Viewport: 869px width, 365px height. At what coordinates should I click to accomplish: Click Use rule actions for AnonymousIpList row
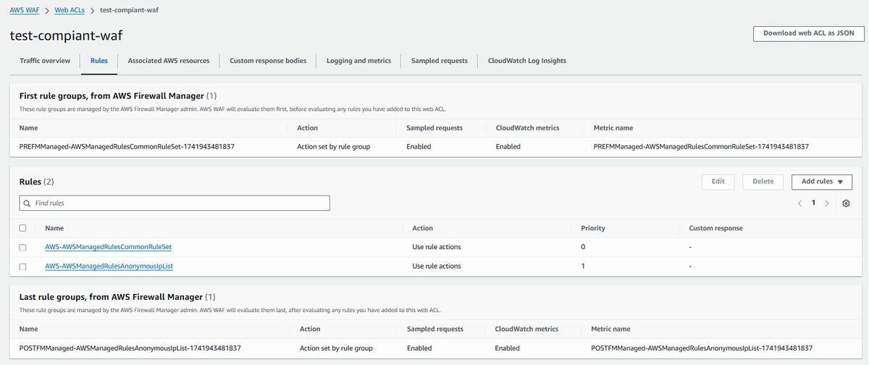pyautogui.click(x=437, y=267)
